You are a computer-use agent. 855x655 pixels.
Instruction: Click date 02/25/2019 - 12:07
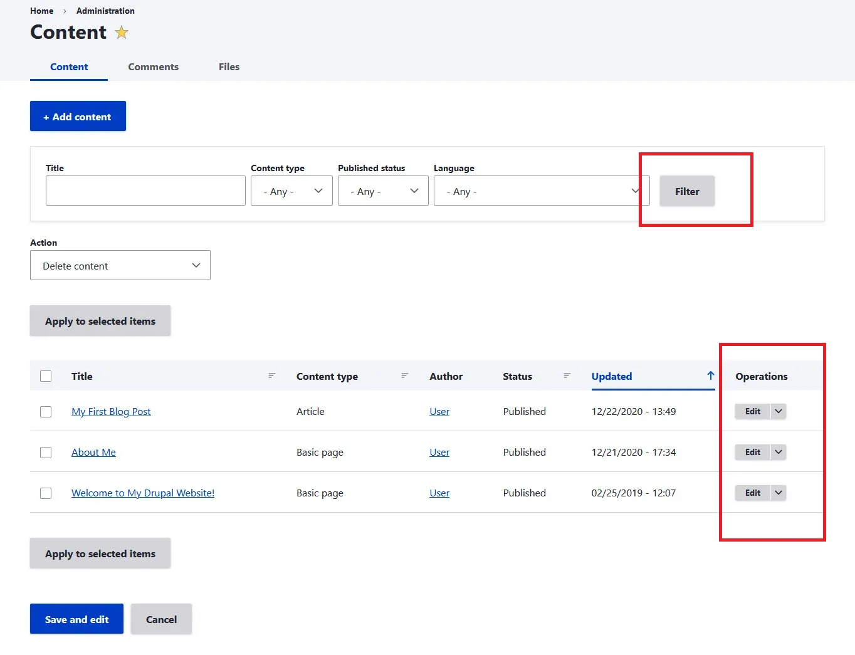click(634, 493)
